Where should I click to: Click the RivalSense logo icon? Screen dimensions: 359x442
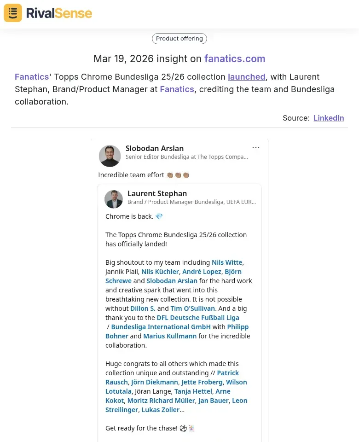(x=13, y=13)
